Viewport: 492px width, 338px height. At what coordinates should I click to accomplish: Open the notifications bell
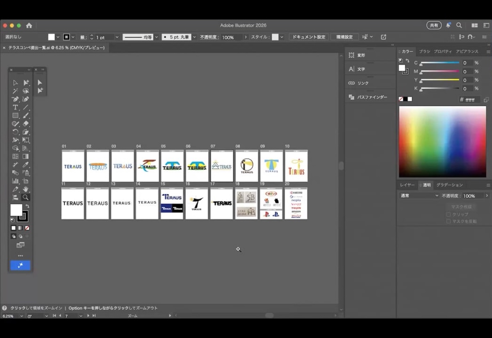449,25
